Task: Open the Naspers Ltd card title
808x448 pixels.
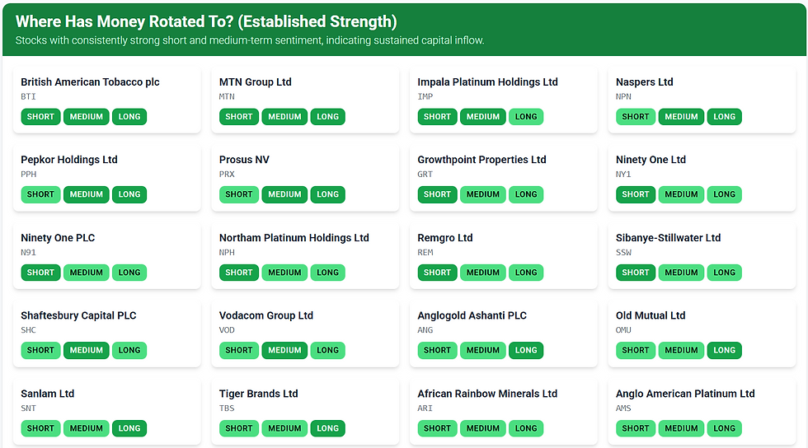Action: click(644, 82)
